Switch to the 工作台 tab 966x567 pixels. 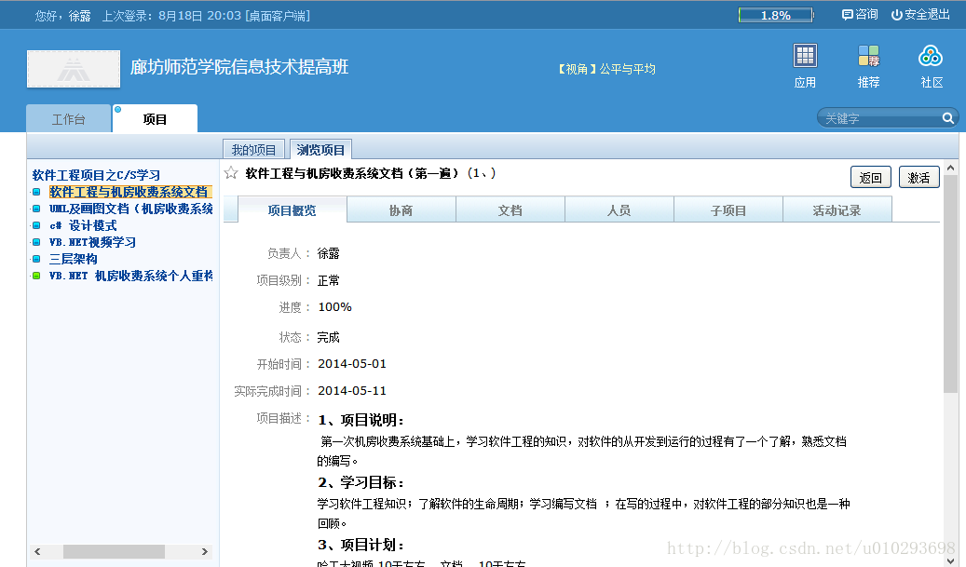pos(68,119)
